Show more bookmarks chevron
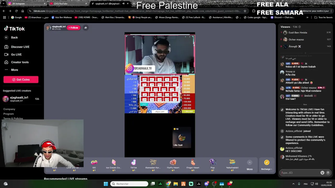The width and height of the screenshot is (335, 188). pyautogui.click(x=307, y=17)
